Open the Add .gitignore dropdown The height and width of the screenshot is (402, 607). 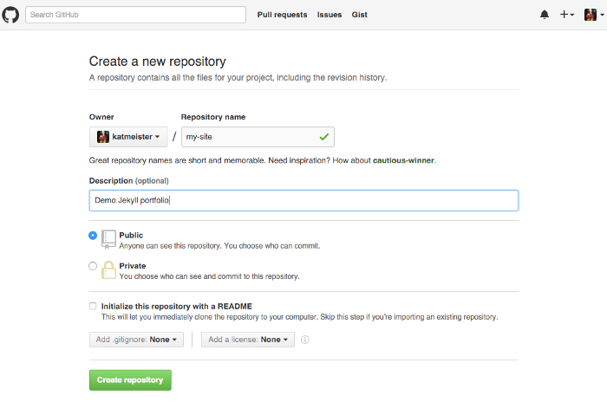pos(136,340)
